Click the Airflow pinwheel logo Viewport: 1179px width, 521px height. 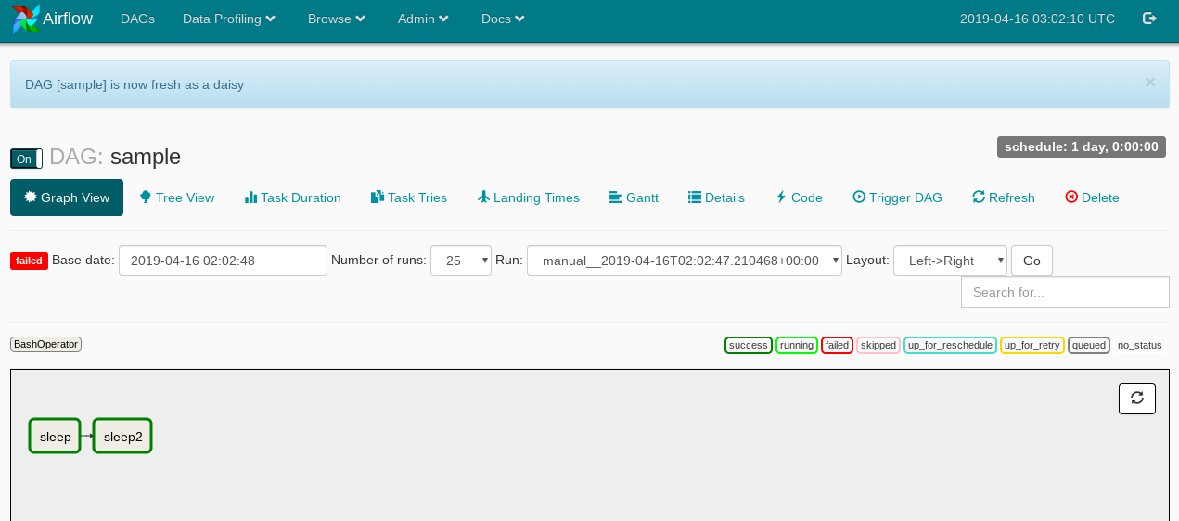[25, 19]
